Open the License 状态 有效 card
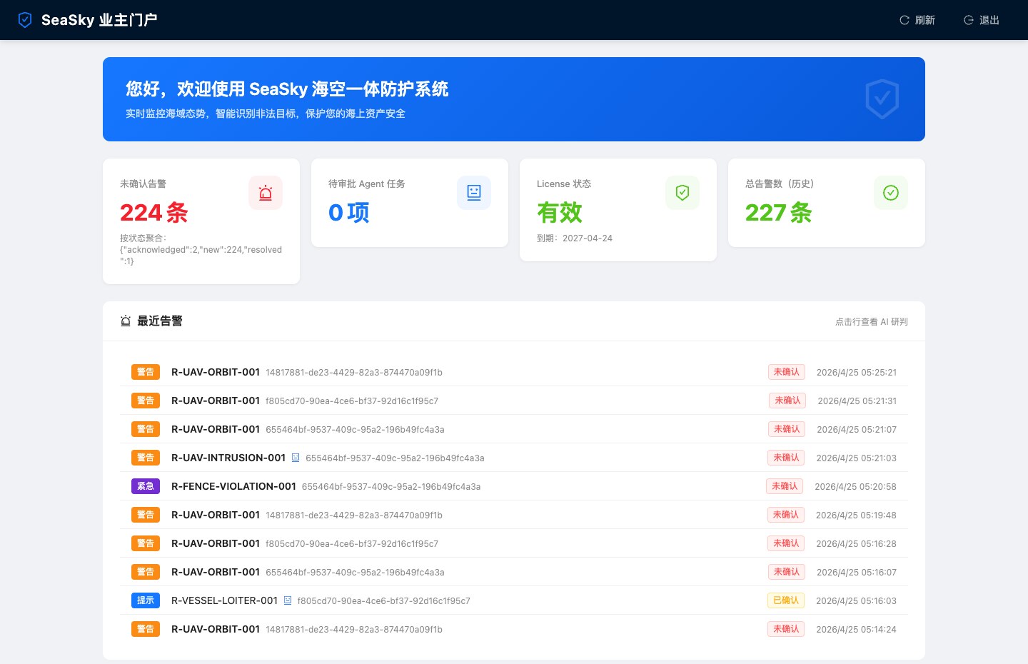 click(618, 210)
